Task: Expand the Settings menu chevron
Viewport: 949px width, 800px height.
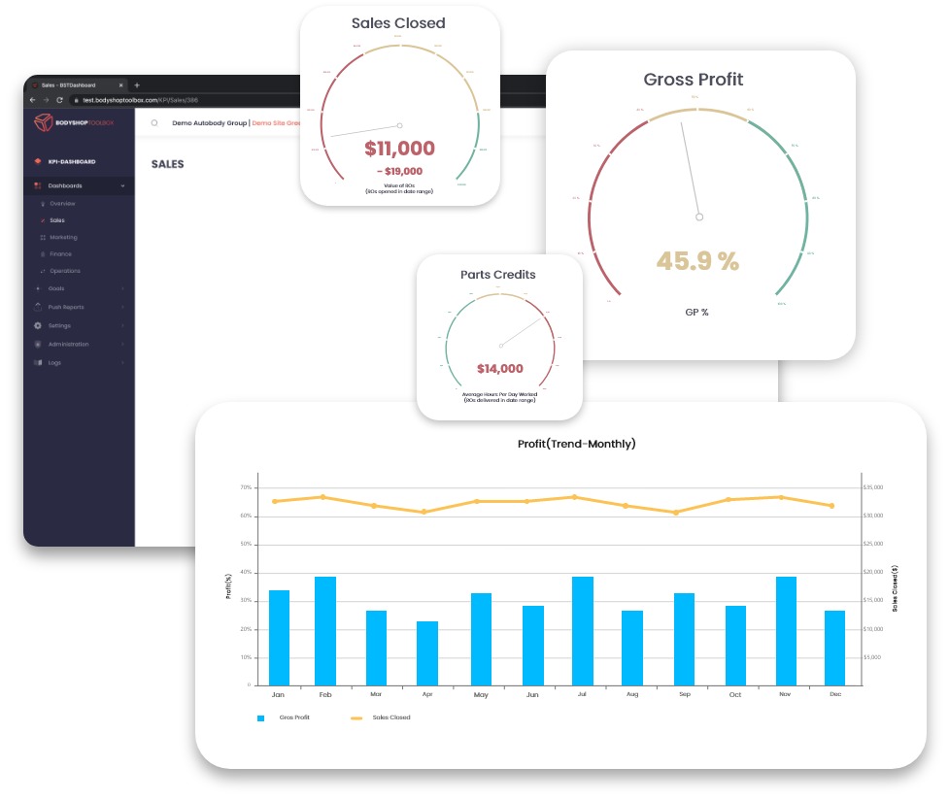Action: [x=122, y=325]
